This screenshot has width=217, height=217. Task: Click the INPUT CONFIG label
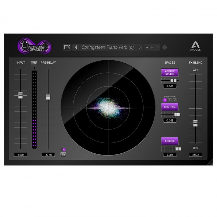[170, 97]
